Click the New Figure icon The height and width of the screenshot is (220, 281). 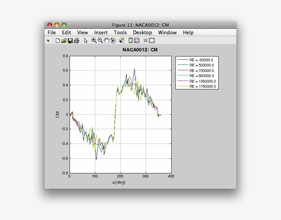pyautogui.click(x=58, y=40)
